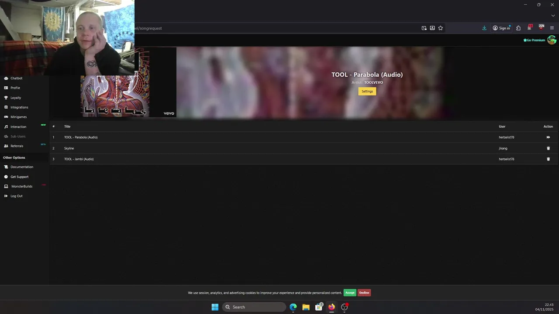This screenshot has height=314, width=559.
Task: Open File Explorer from the taskbar
Action: (306, 307)
